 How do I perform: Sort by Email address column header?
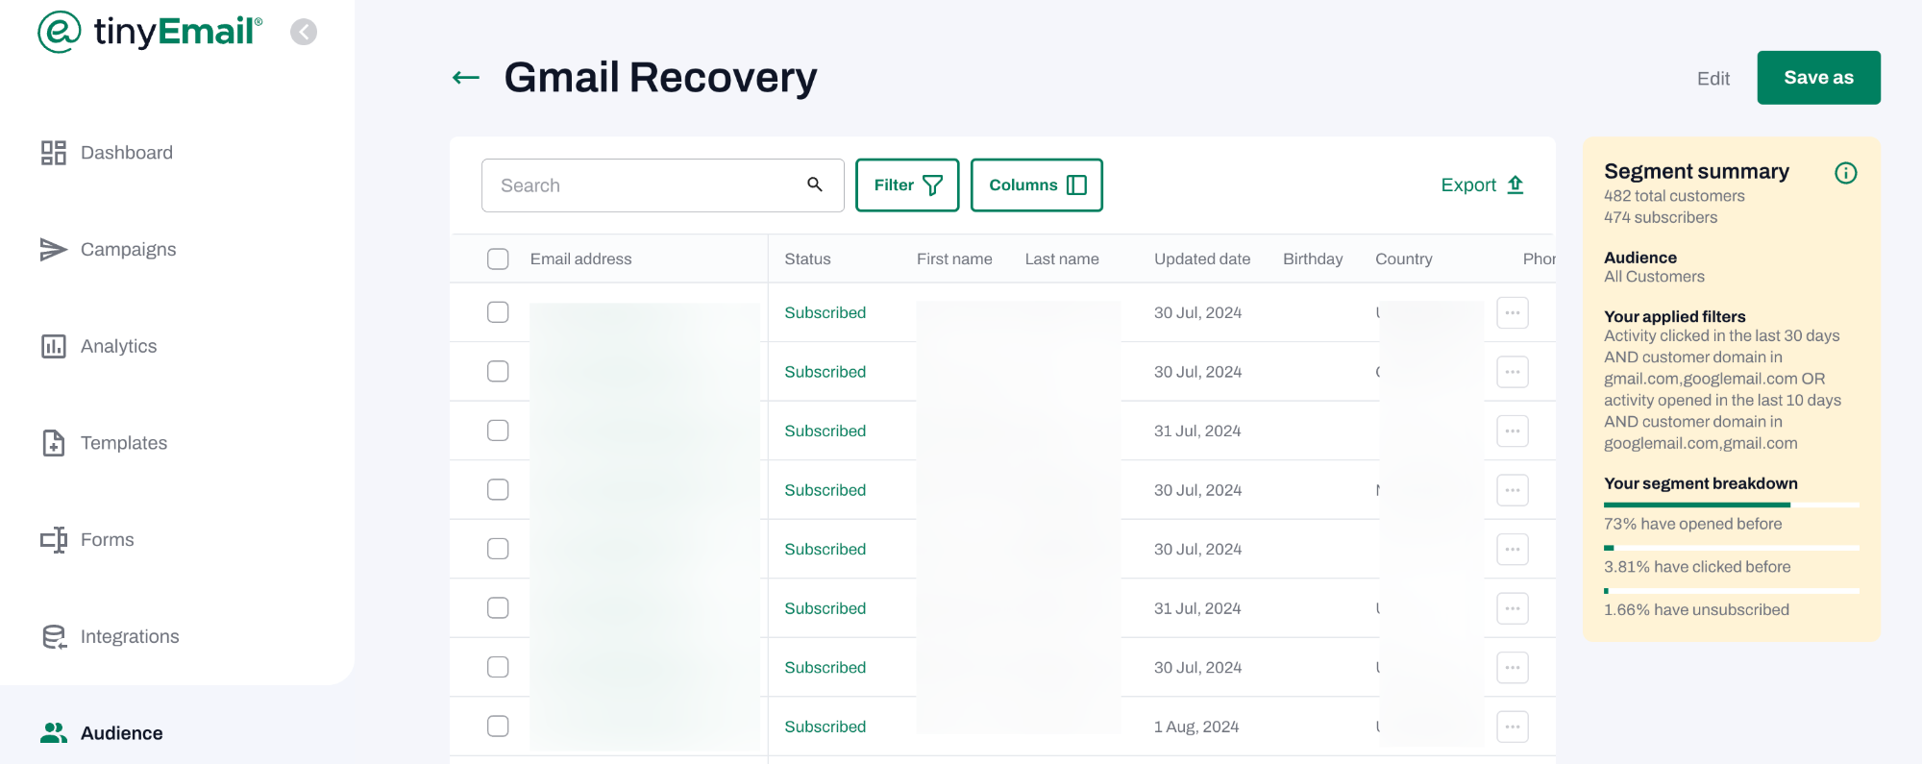tap(580, 259)
